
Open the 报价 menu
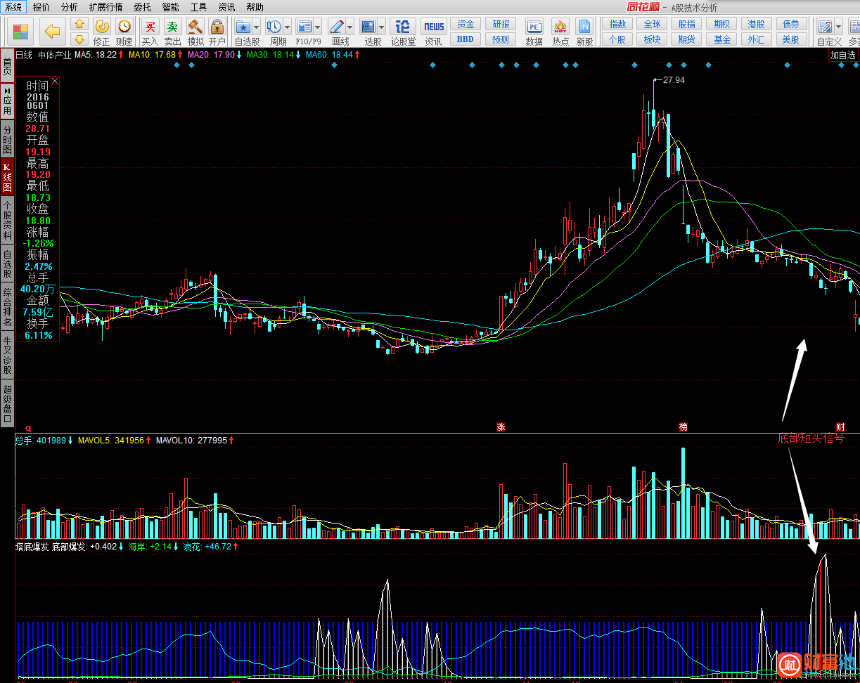click(x=41, y=7)
